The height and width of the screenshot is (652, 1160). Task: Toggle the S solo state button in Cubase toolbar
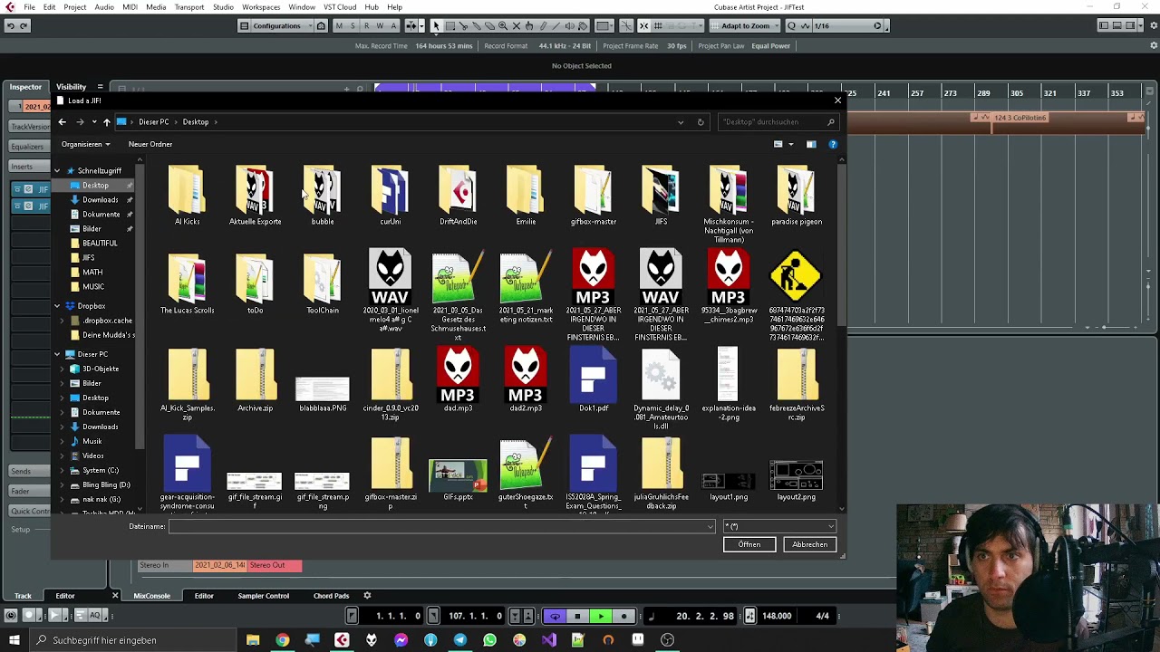pyautogui.click(x=353, y=25)
